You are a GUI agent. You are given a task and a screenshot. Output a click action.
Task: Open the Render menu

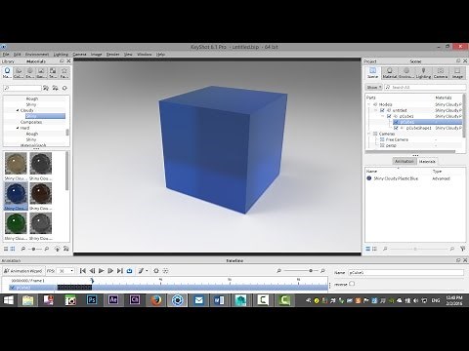click(x=113, y=55)
